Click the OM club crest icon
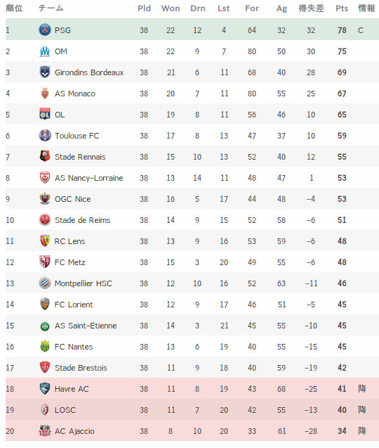The width and height of the screenshot is (379, 448). click(x=45, y=51)
